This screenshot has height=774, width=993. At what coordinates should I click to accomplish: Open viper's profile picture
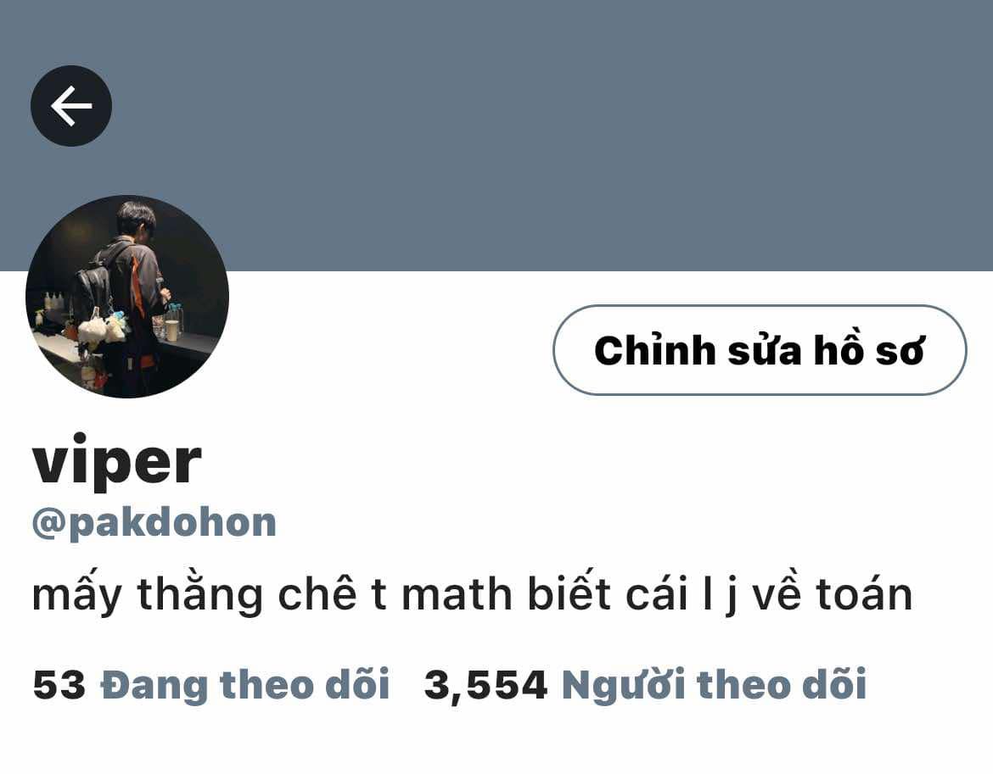pyautogui.click(x=127, y=297)
